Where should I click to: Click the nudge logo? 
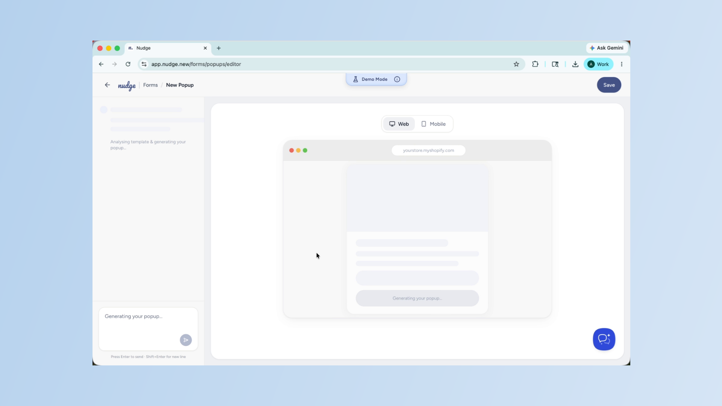click(x=127, y=86)
